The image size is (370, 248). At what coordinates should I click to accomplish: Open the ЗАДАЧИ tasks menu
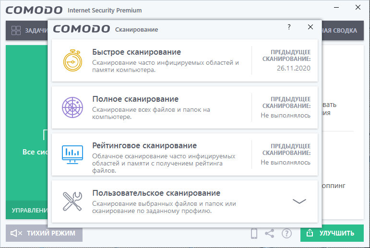pos(35,31)
